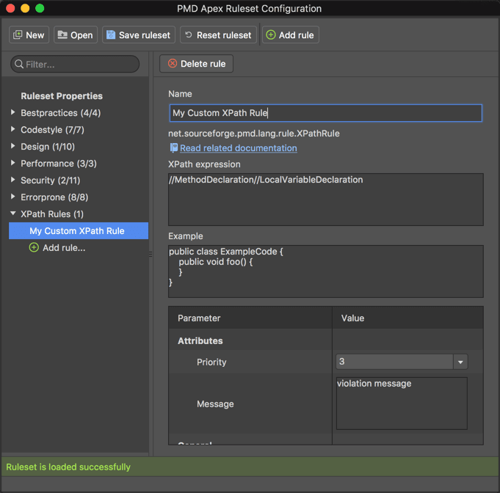Click the priority value 3 in the combo box
The height and width of the screenshot is (493, 500).
click(342, 362)
